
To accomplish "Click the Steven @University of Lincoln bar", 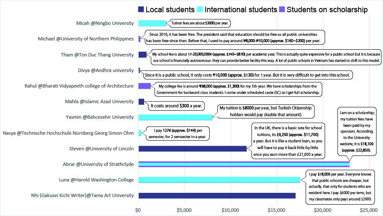I will point(192,149).
